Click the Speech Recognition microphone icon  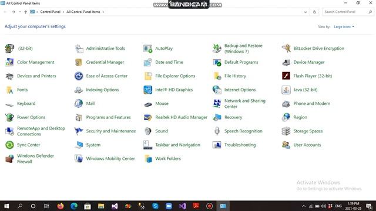click(217, 131)
